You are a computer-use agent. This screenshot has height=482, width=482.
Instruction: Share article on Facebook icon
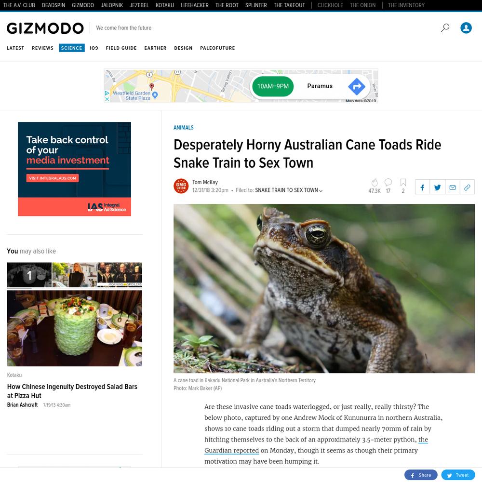point(422,187)
